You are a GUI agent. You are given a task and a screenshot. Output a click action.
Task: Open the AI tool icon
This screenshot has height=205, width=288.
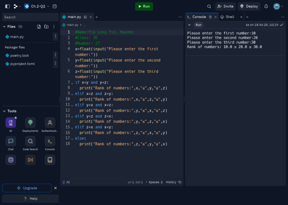tap(10, 123)
